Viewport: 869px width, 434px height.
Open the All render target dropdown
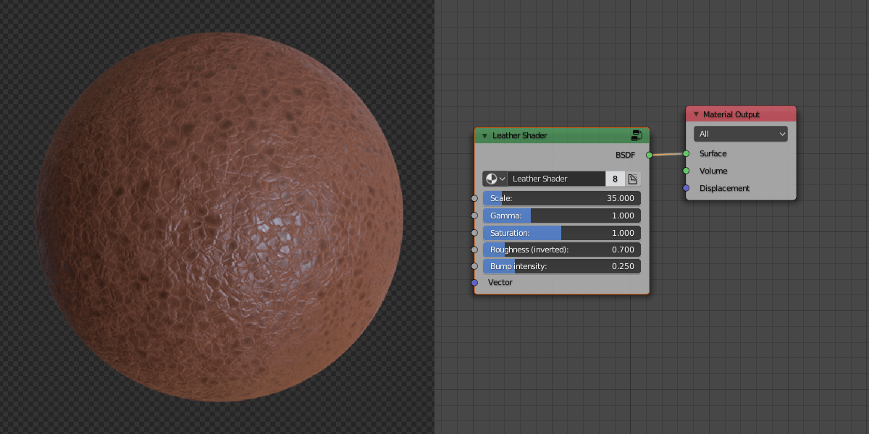pyautogui.click(x=740, y=134)
